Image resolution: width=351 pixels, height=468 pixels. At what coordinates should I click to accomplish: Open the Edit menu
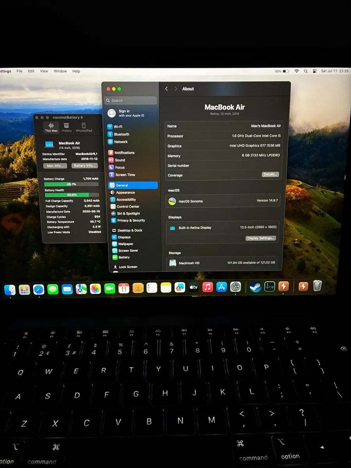pos(31,71)
